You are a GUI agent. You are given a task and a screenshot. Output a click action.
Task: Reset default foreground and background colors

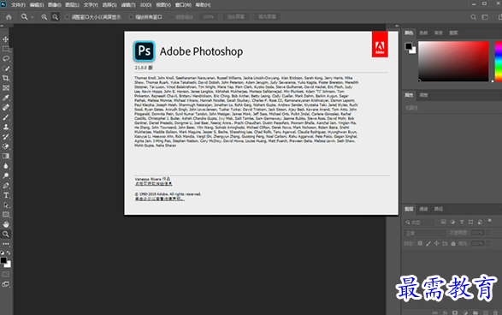3,253
